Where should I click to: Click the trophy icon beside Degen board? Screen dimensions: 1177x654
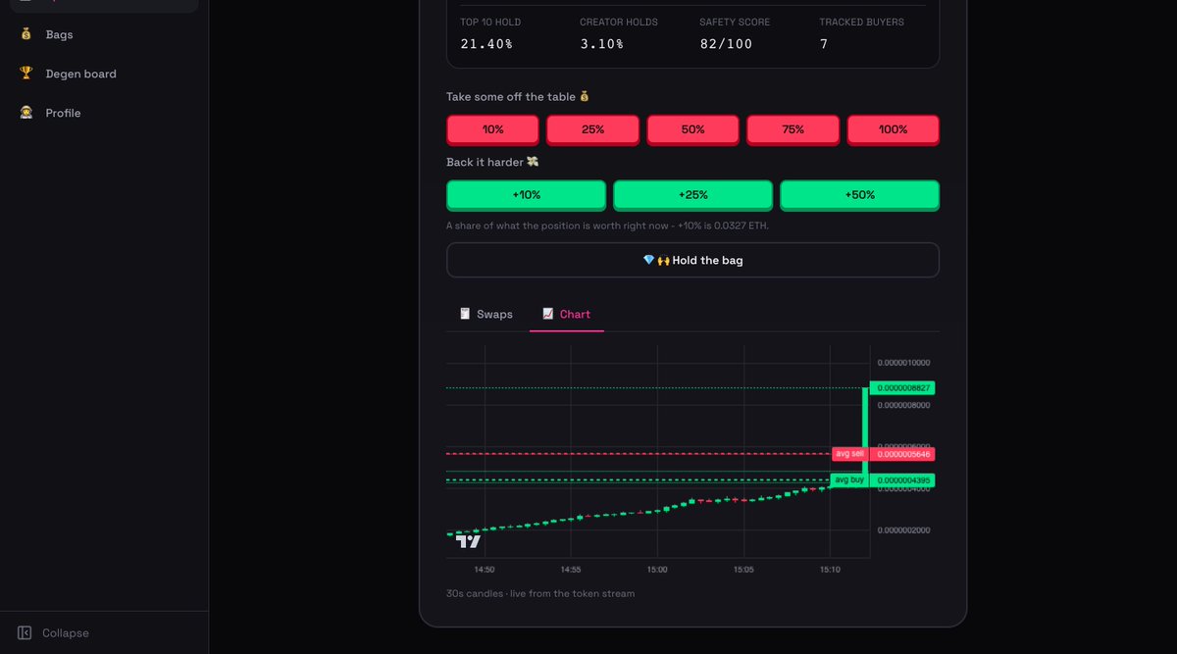coord(26,74)
